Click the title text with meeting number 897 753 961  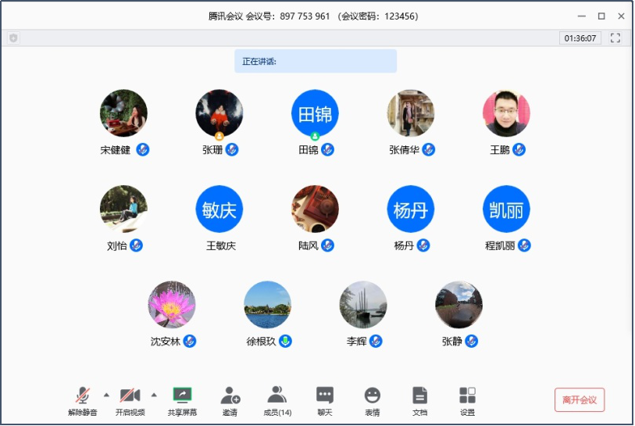click(313, 16)
